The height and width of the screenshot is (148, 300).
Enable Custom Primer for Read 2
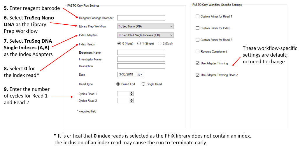coord(198,40)
